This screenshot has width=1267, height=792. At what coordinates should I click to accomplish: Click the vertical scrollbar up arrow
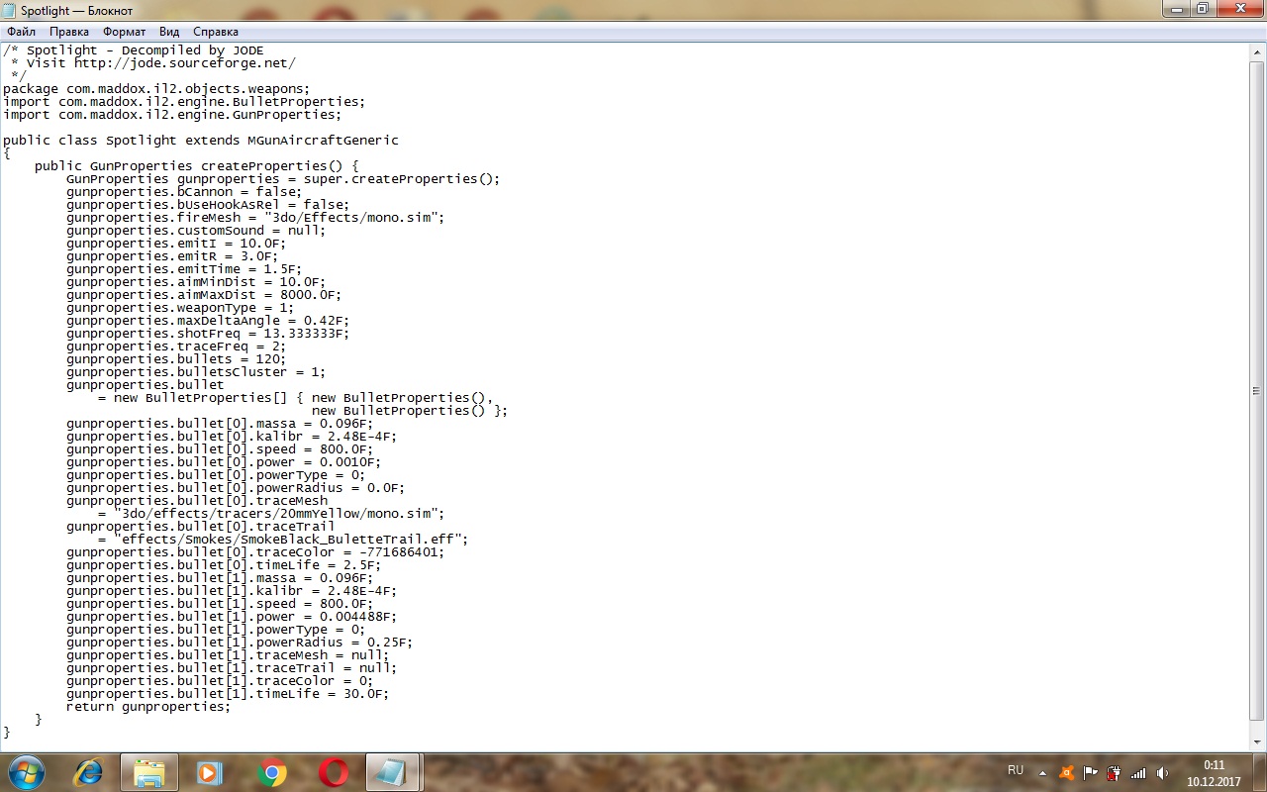[x=1257, y=50]
